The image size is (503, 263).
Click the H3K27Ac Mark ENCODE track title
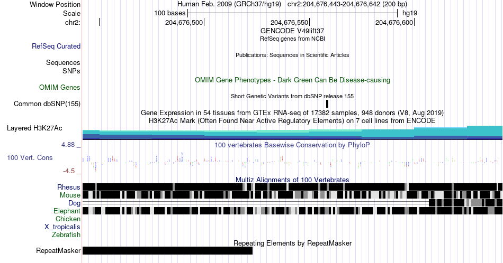click(292, 120)
